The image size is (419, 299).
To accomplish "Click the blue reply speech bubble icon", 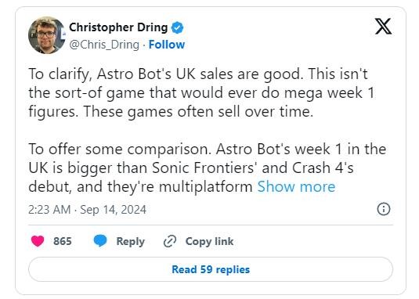I will [100, 241].
